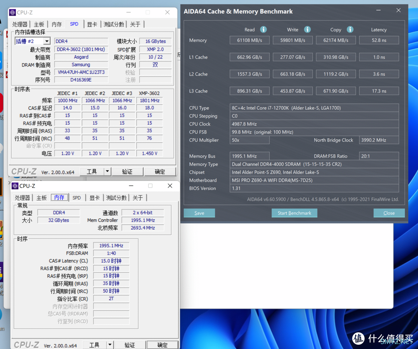The image size is (418, 349).
Task: Click 工具 button in lower CPU-Z window
Action: click(x=94, y=345)
